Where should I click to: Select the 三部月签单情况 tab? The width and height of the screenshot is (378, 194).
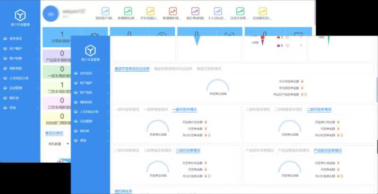point(188,150)
